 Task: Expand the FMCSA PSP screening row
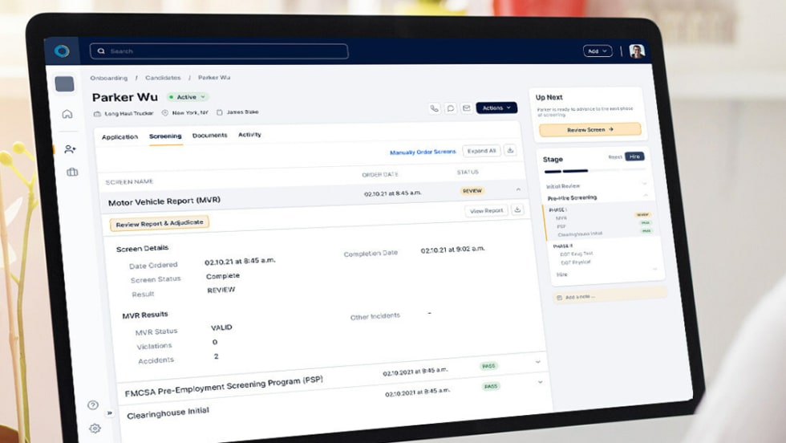pos(538,363)
